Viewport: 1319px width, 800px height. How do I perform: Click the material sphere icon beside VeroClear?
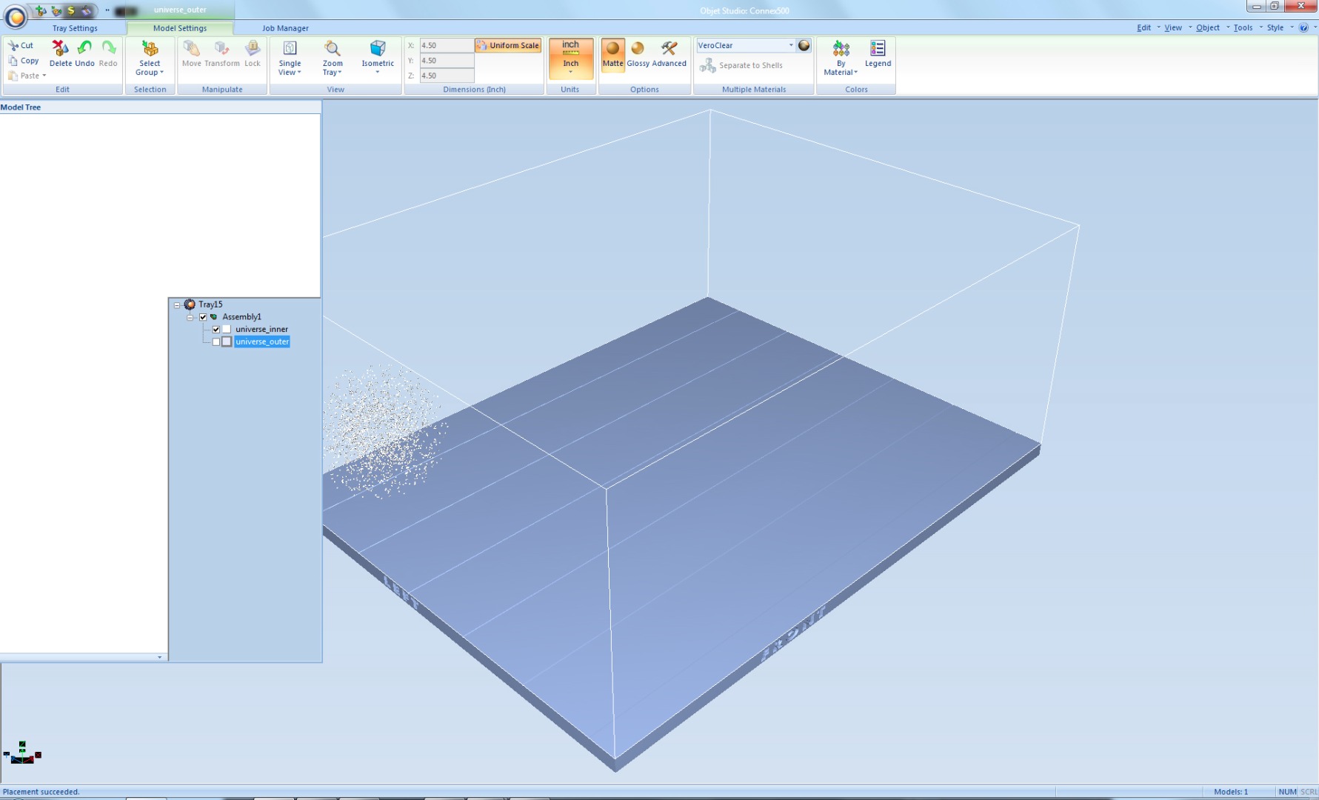pyautogui.click(x=804, y=45)
